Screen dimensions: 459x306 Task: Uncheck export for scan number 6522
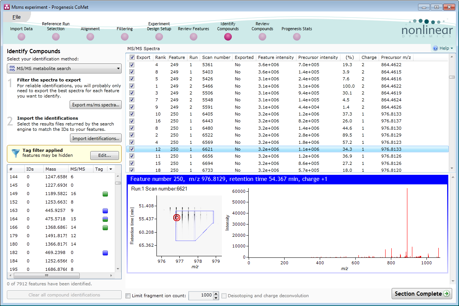point(132,135)
